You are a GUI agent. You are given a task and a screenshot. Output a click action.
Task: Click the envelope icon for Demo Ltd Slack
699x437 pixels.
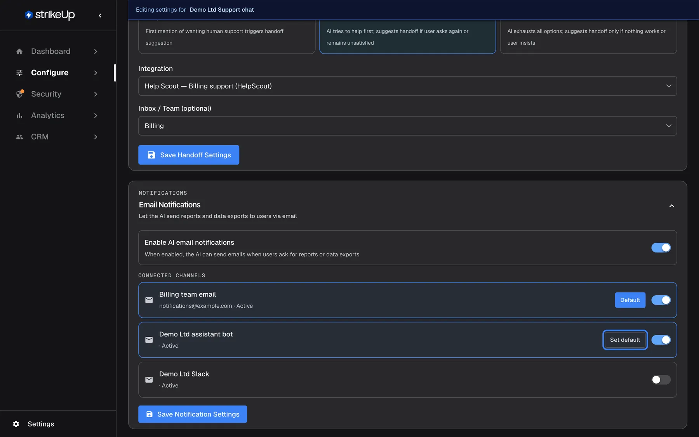point(149,380)
